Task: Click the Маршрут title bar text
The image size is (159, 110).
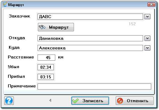Action: [16, 5]
